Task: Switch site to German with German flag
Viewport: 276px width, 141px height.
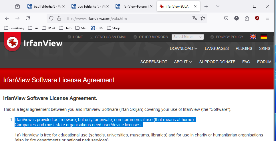Action: pyautogui.click(x=264, y=37)
